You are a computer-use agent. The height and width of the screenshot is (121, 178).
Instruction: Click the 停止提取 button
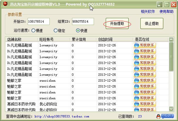pos(152,23)
